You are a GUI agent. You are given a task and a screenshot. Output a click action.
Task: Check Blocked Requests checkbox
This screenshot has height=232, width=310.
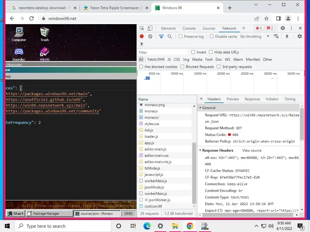coord(182,67)
